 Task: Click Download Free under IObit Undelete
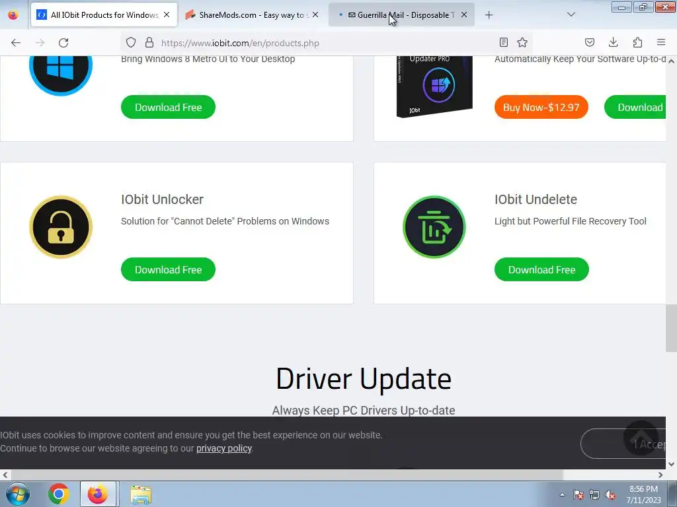[x=541, y=269]
